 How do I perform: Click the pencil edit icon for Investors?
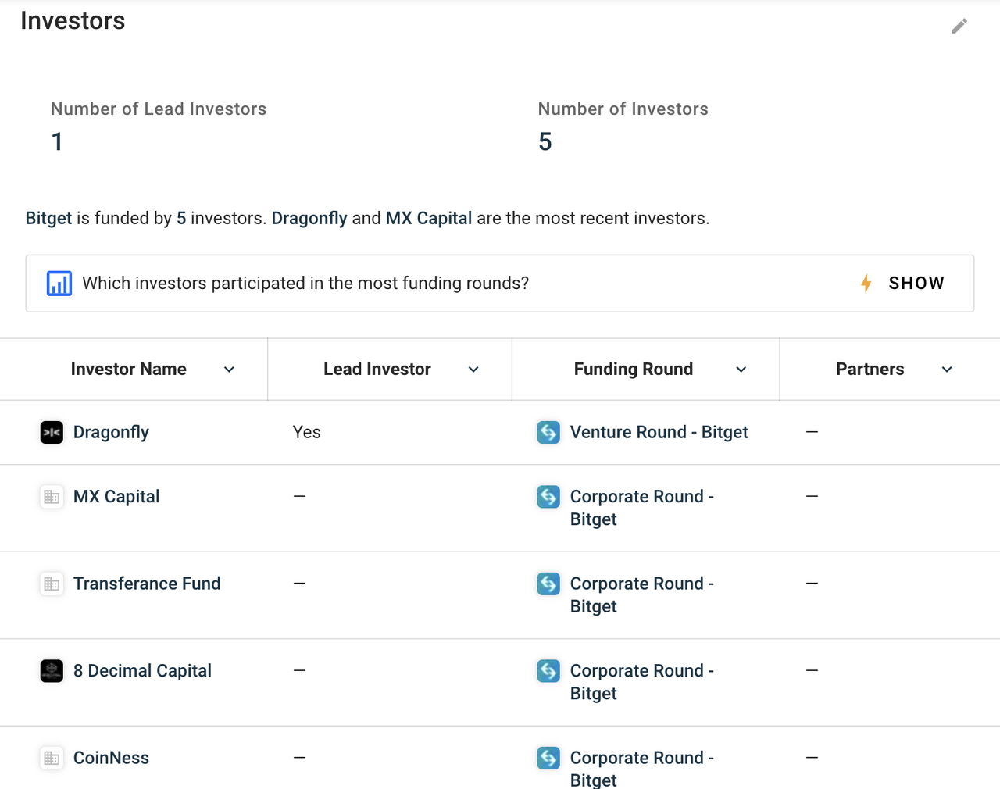959,27
